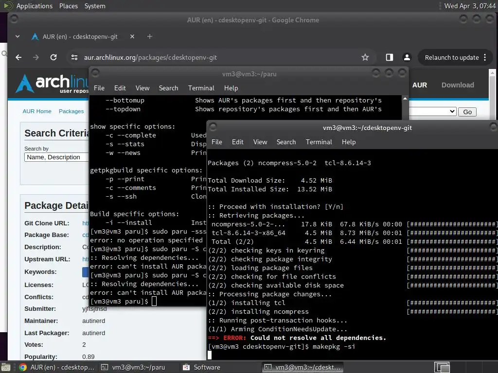498x373 pixels.
Task: Open Places menu in top panel
Action: 68,6
